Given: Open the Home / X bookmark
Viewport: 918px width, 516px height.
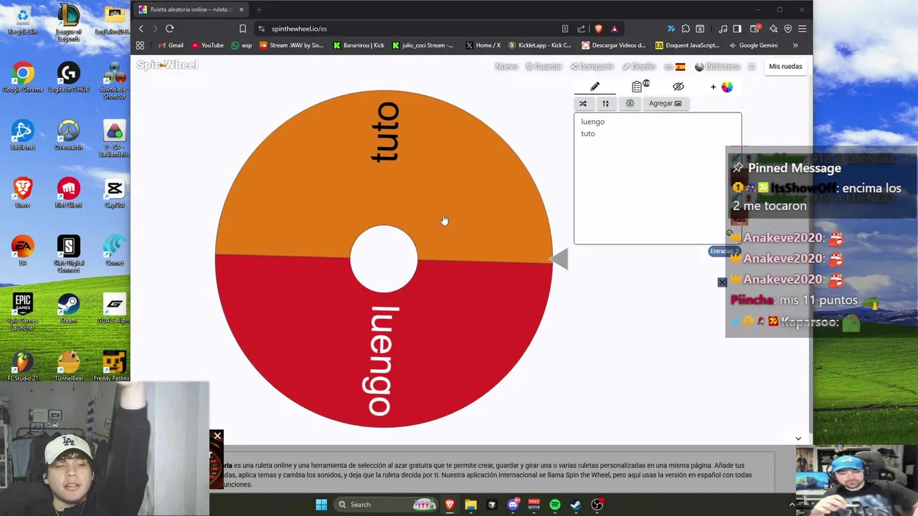Looking at the screenshot, I should pos(483,45).
